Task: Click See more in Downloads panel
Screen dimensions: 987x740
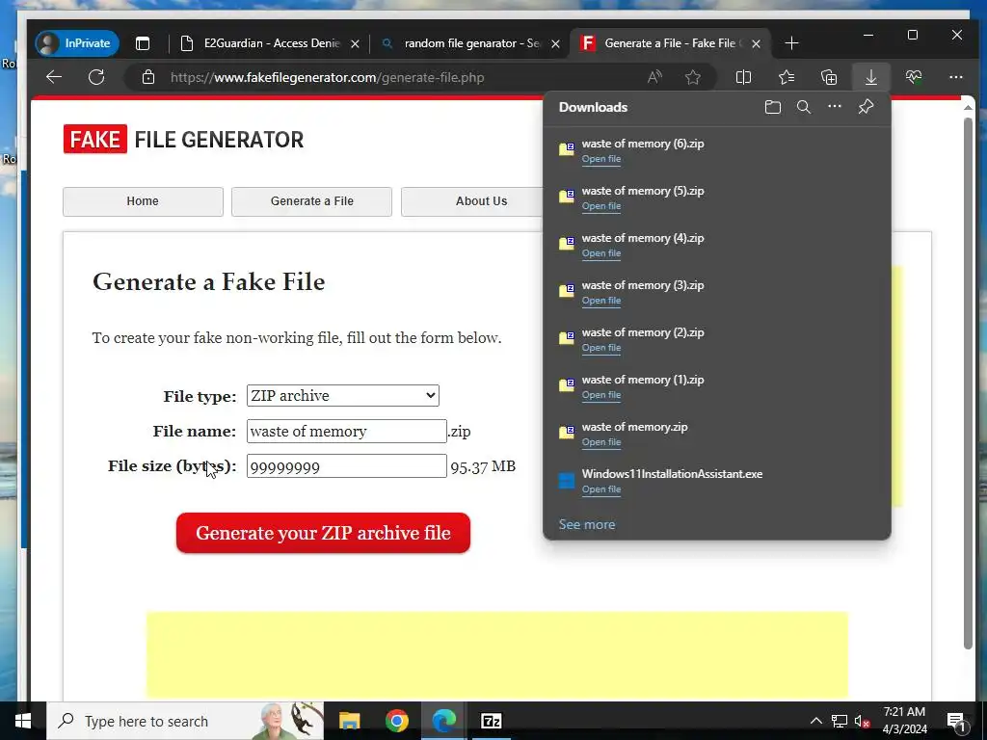Action: click(587, 525)
